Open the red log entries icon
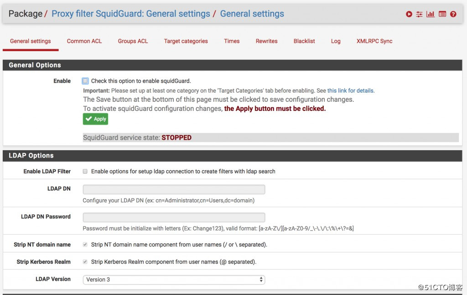Screen dimensions: 467x295 [442, 14]
